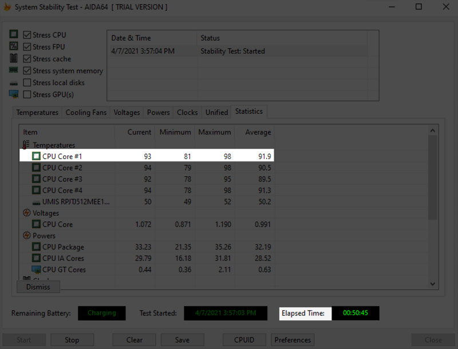458x349 pixels.
Task: Click the chip icon of CPU Package row
Action: [x=36, y=247]
